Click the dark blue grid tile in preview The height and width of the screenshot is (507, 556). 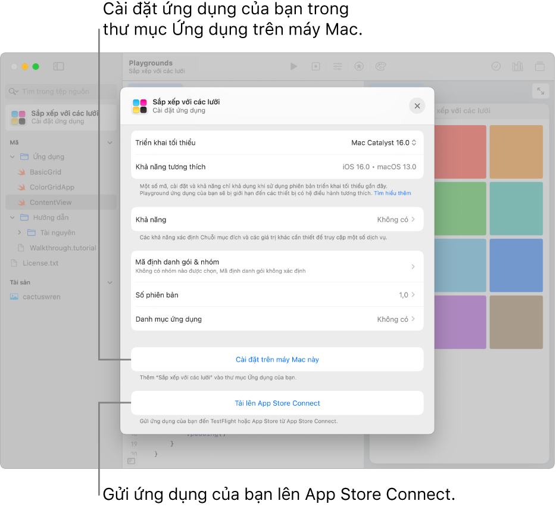coord(516,265)
